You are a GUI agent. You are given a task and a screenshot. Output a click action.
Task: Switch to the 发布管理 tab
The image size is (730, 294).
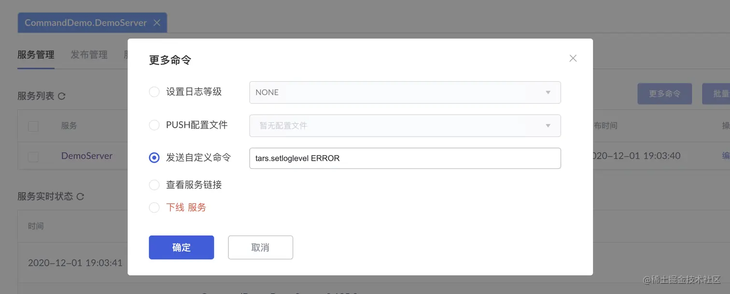pos(89,55)
